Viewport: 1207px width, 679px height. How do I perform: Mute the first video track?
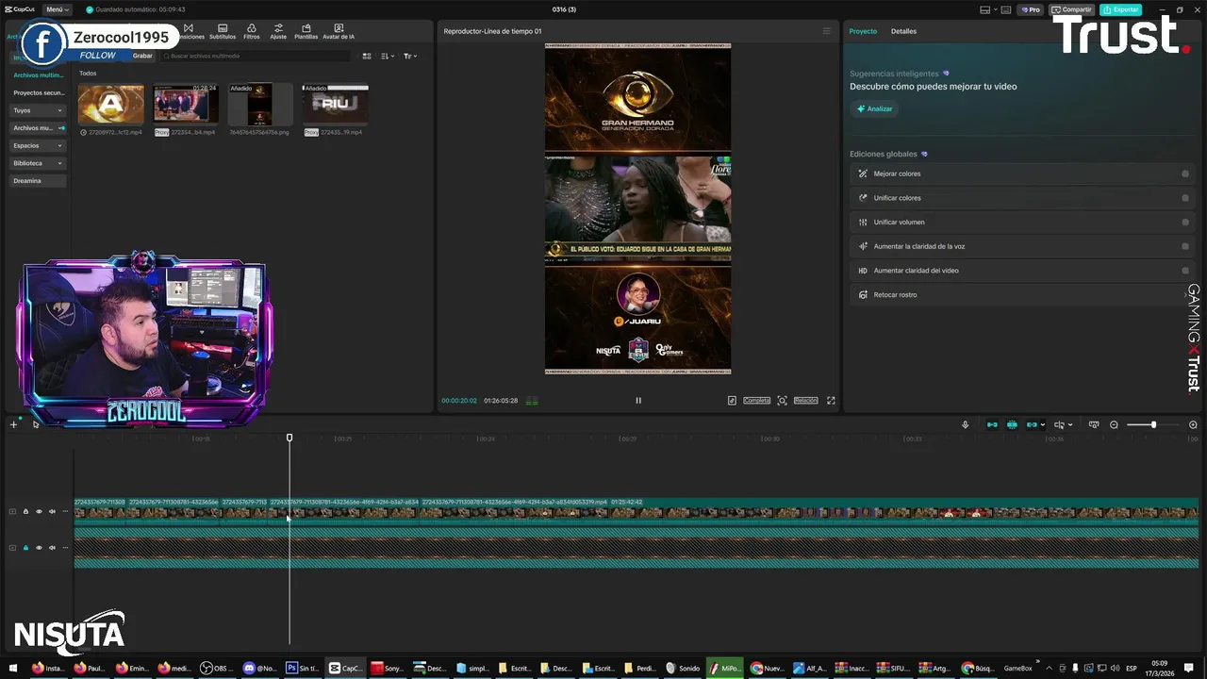[x=52, y=511]
